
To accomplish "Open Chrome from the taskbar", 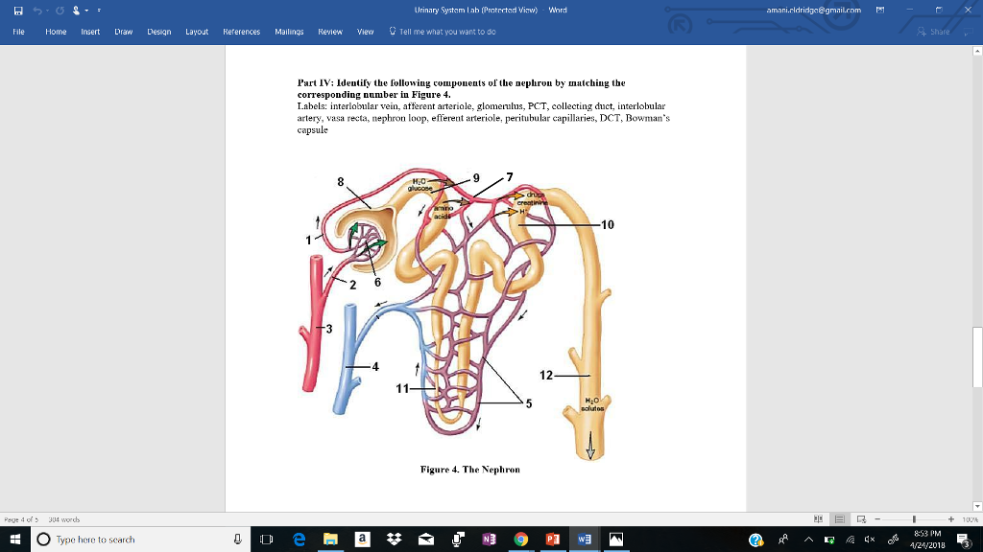I will click(x=520, y=538).
